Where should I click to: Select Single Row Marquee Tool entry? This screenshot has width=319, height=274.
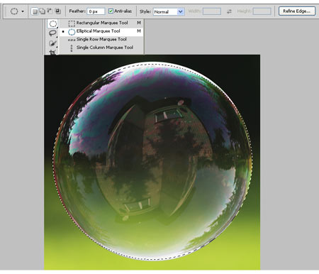101,39
